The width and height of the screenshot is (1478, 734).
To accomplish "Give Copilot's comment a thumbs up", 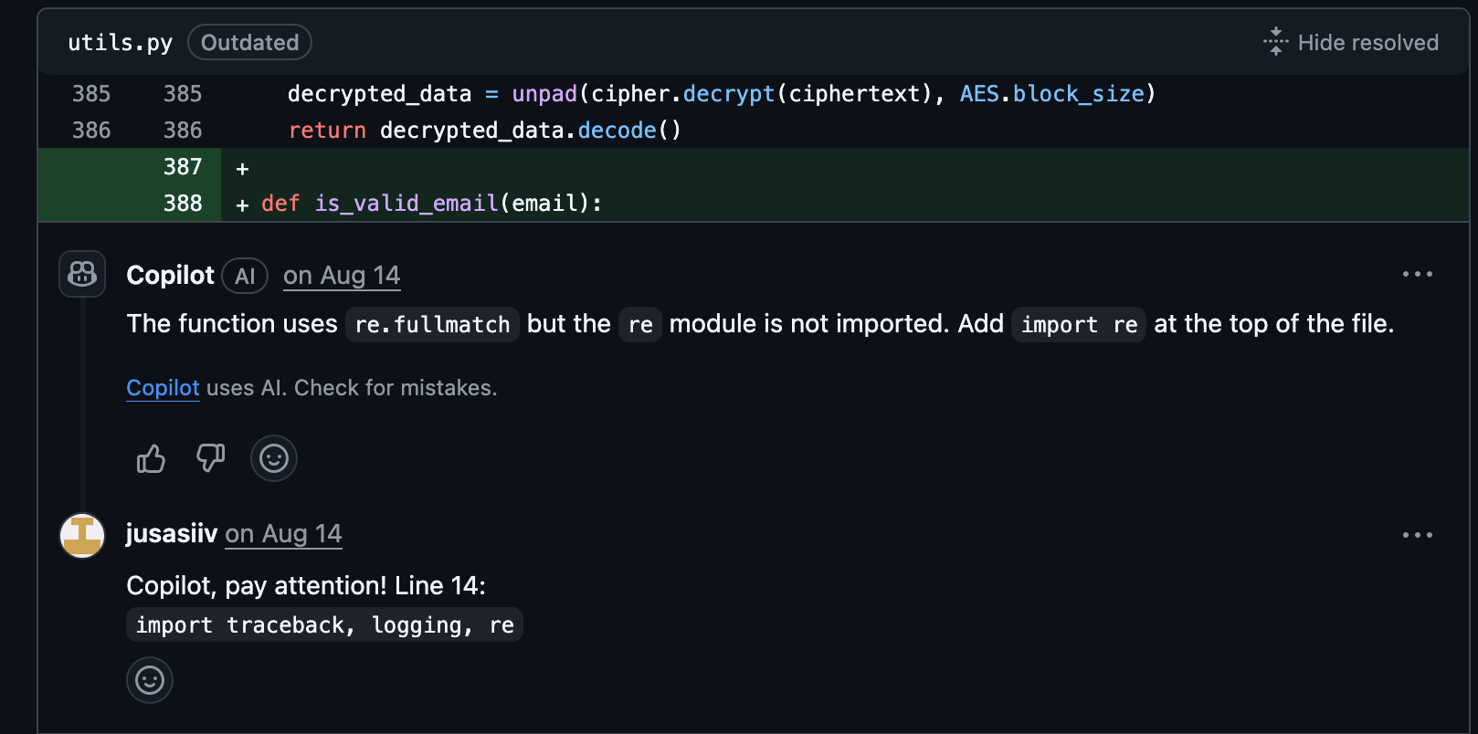I will point(151,458).
